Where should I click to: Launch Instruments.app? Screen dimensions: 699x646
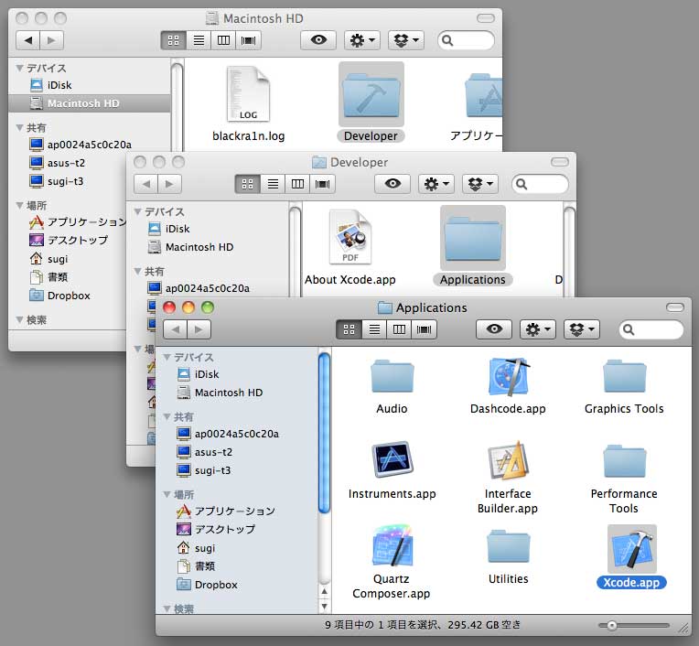click(x=392, y=462)
